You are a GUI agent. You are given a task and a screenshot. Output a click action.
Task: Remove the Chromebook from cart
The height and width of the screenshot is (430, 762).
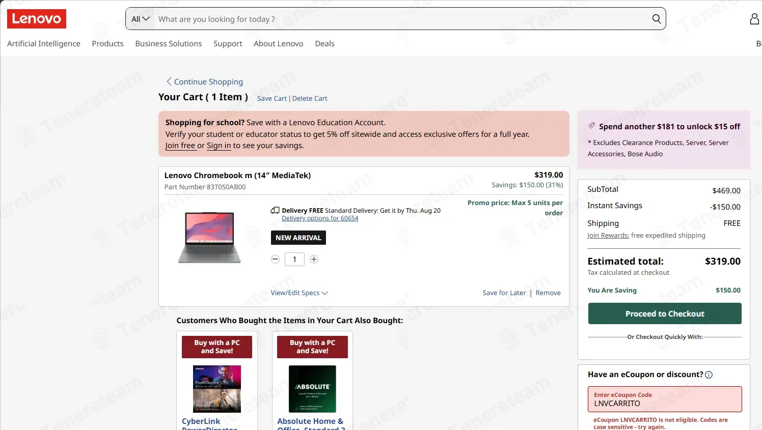[x=548, y=293]
